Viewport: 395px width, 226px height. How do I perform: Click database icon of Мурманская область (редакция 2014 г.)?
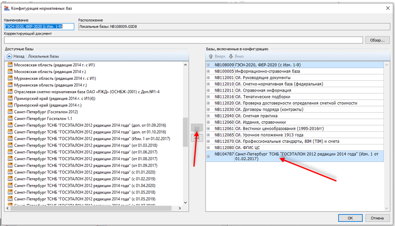[10, 85]
